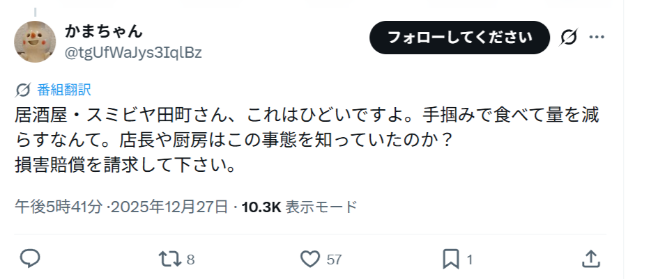
Task: Click the bookmark count 1
Action: tap(470, 260)
